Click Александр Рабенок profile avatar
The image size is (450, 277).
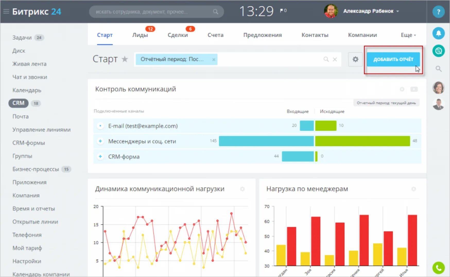331,11
